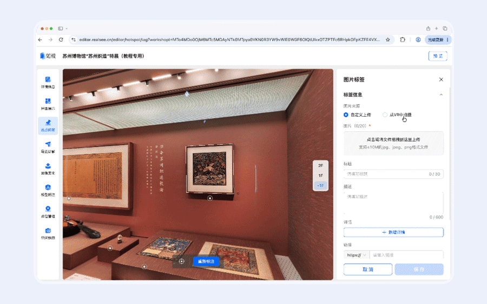Open the browser profile avatar icon
This screenshot has height=304, width=487.
pyautogui.click(x=418, y=39)
